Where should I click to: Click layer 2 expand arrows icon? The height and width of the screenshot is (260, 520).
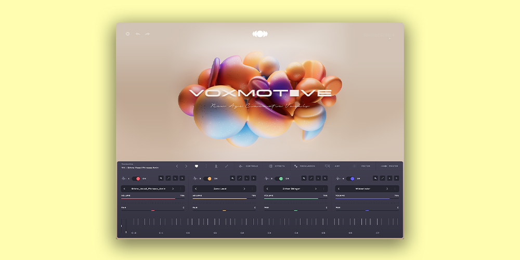point(240,178)
